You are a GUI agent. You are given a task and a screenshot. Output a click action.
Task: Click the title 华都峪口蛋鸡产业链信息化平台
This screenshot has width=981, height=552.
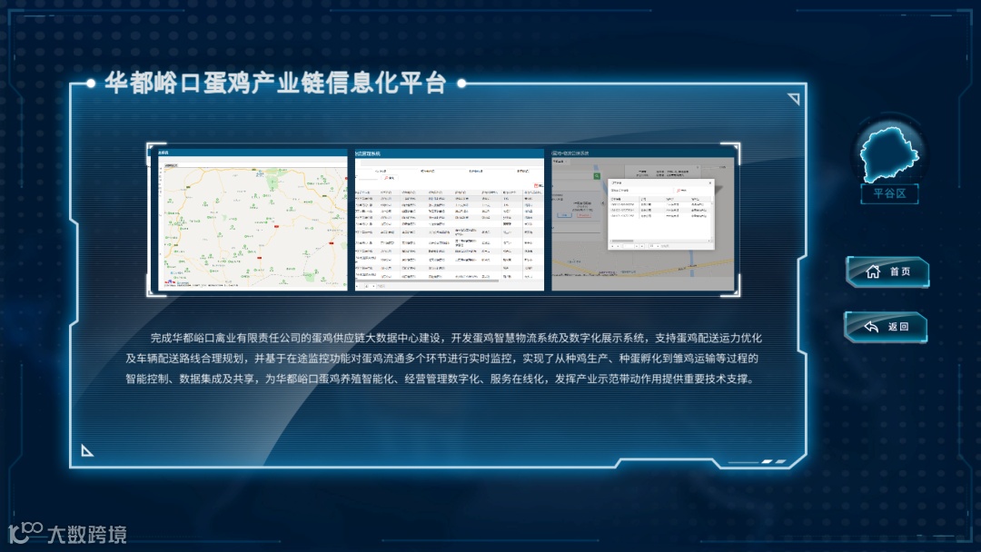pos(275,84)
